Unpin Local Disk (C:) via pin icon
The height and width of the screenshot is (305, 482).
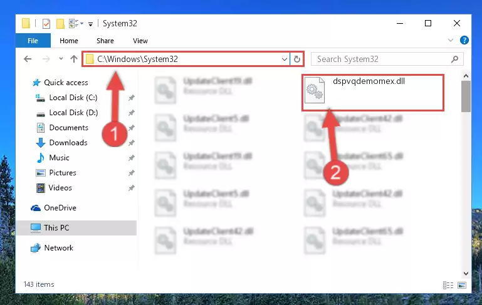[x=131, y=98]
